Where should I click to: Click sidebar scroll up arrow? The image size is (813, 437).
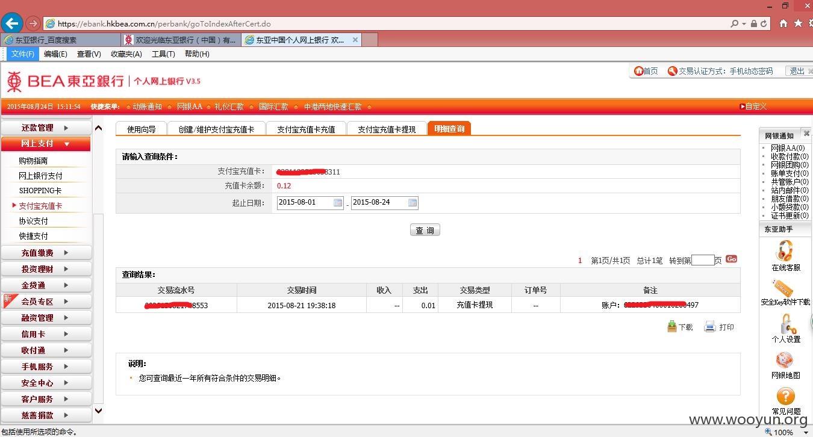pos(98,128)
